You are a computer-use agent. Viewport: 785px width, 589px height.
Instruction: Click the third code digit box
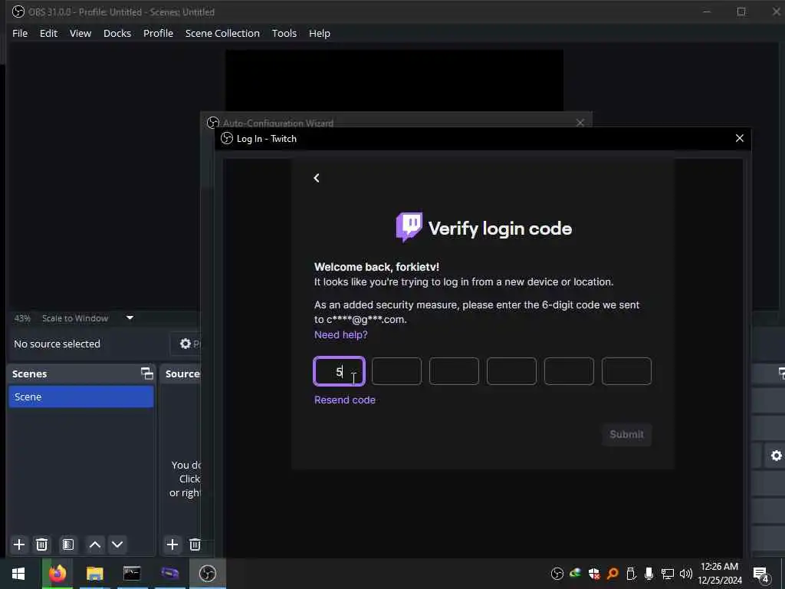[454, 371]
